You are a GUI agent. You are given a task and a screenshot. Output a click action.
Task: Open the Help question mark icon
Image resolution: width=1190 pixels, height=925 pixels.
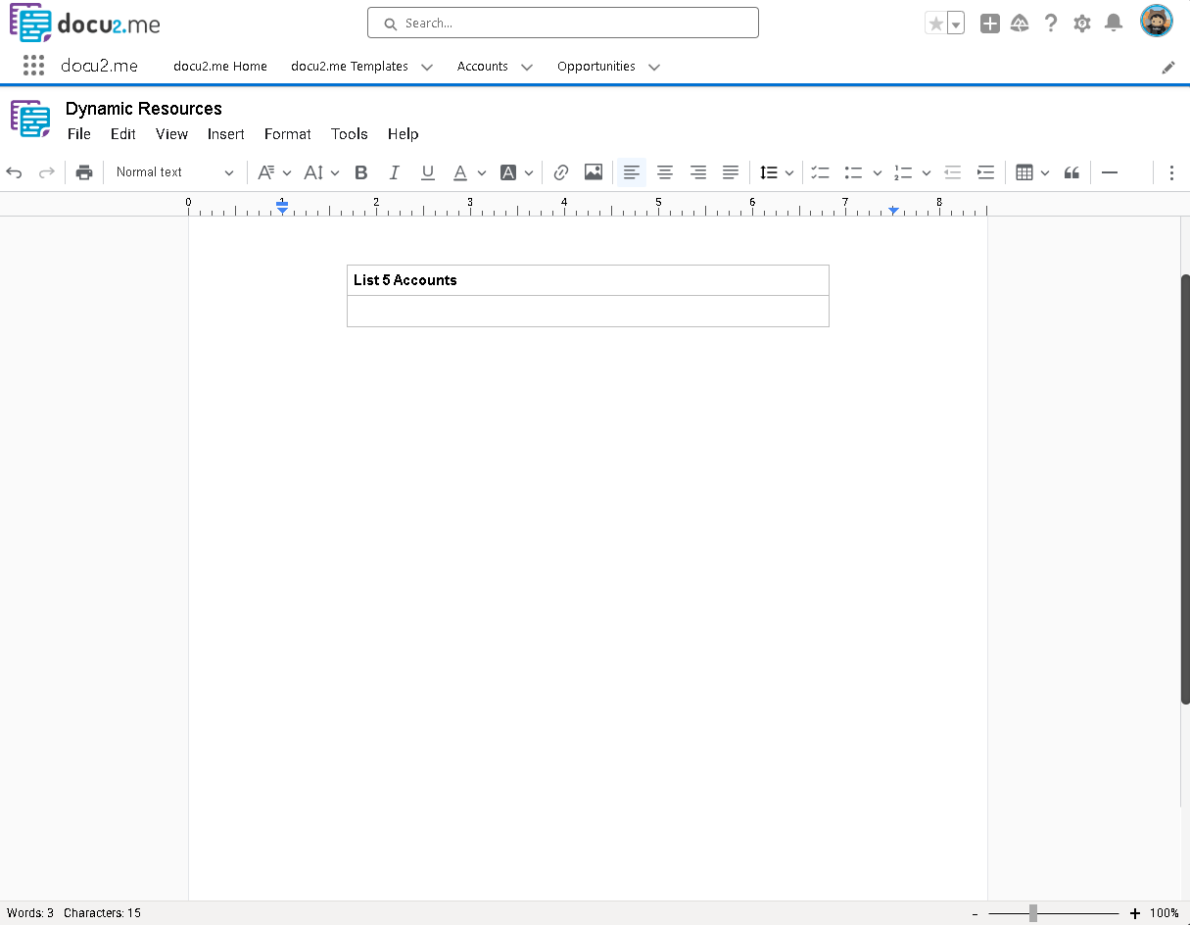[1051, 24]
